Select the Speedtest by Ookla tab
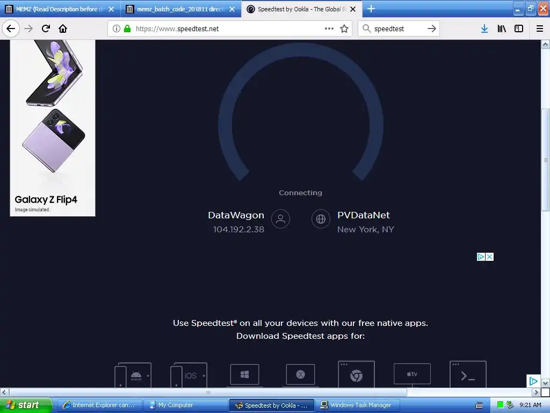Image resolution: width=550 pixels, height=413 pixels. pyautogui.click(x=301, y=9)
